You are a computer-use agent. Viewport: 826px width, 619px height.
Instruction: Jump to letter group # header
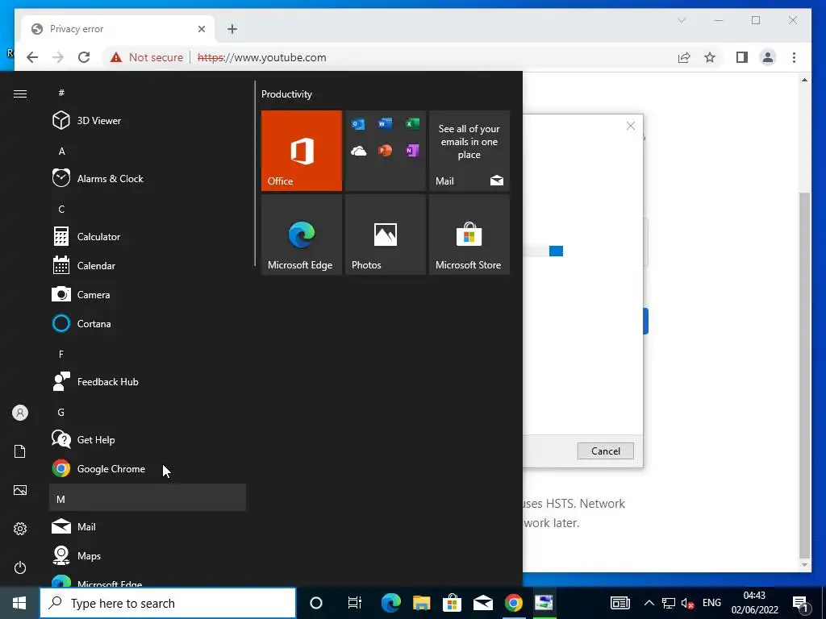point(148,93)
